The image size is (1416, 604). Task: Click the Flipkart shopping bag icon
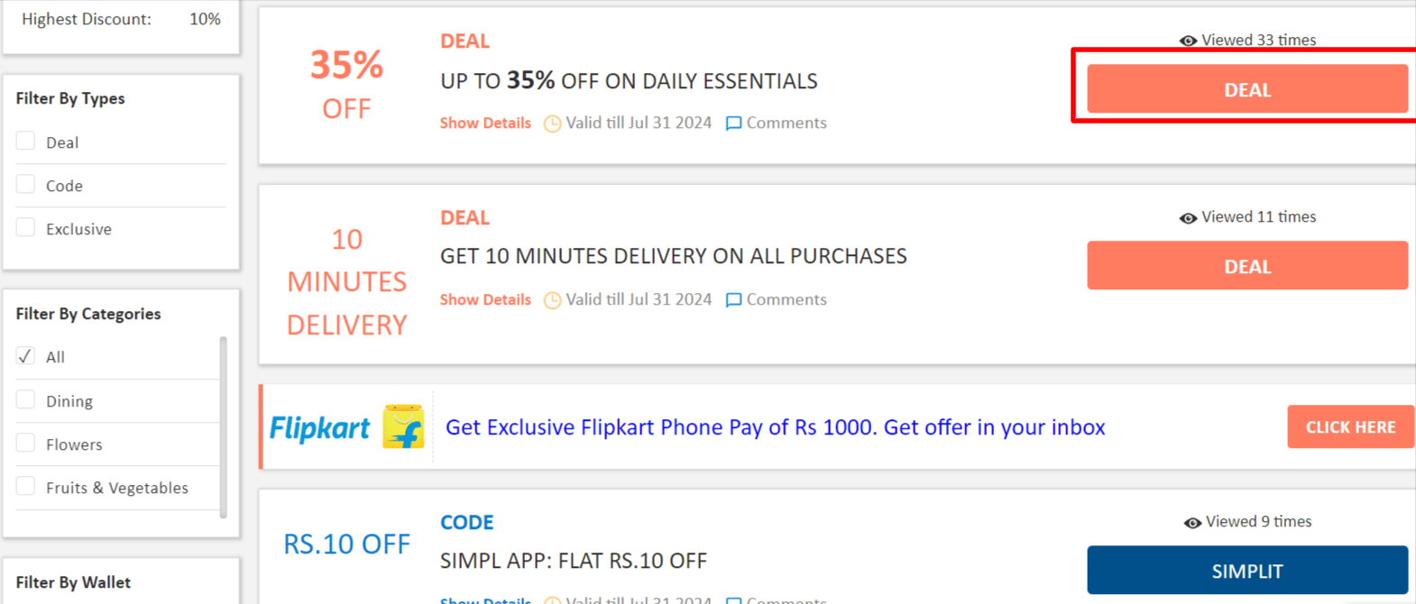[x=403, y=426]
